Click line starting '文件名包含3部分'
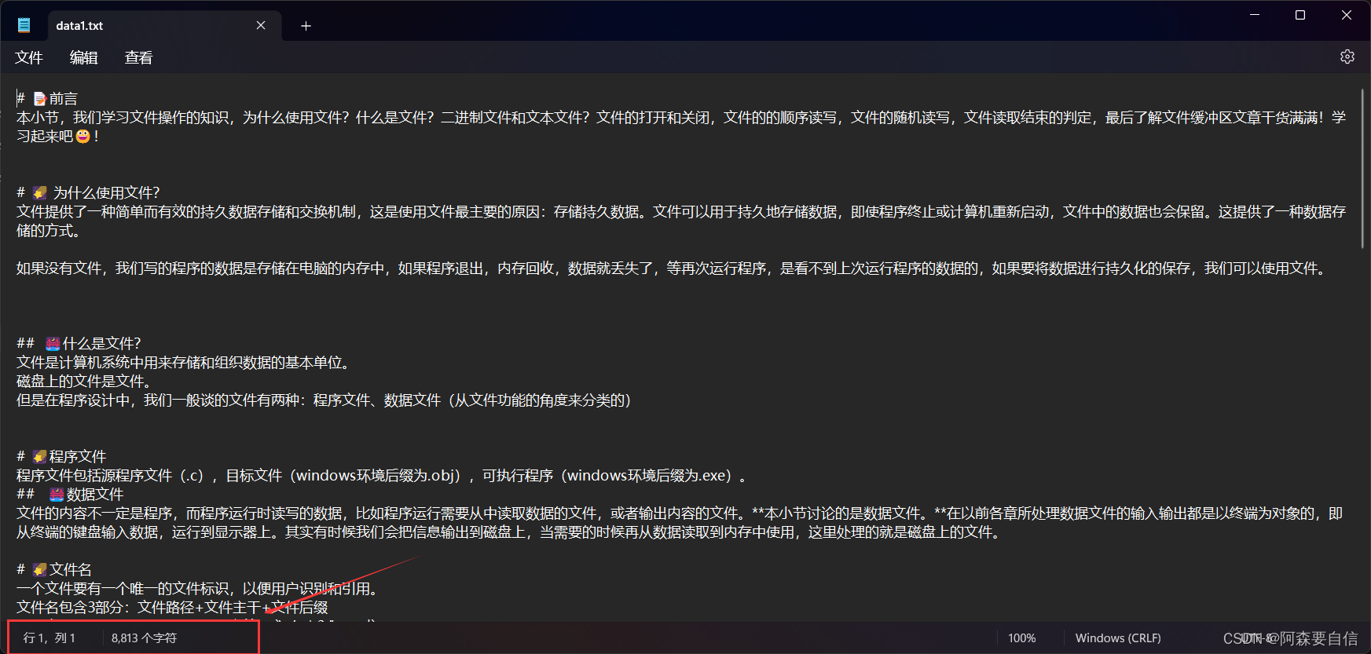Viewport: 1371px width, 654px height. pos(172,608)
